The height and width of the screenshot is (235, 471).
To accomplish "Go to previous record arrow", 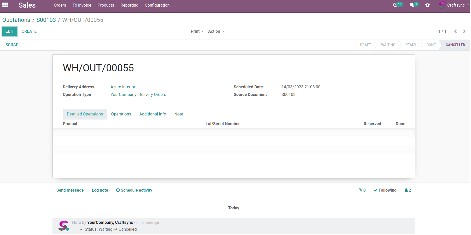I will 455,31.
